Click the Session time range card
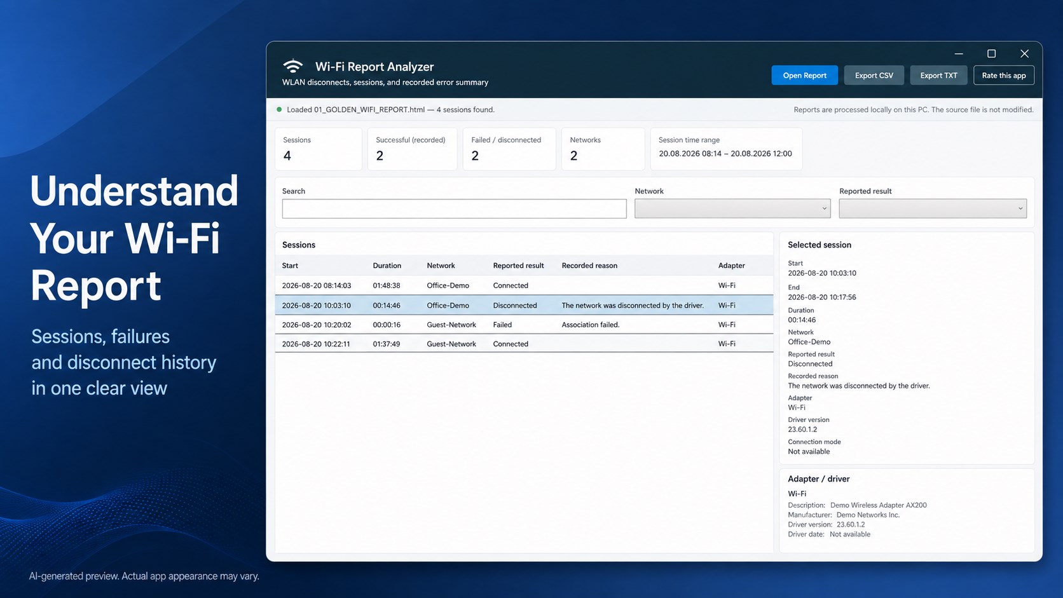The width and height of the screenshot is (1063, 598). click(x=726, y=149)
